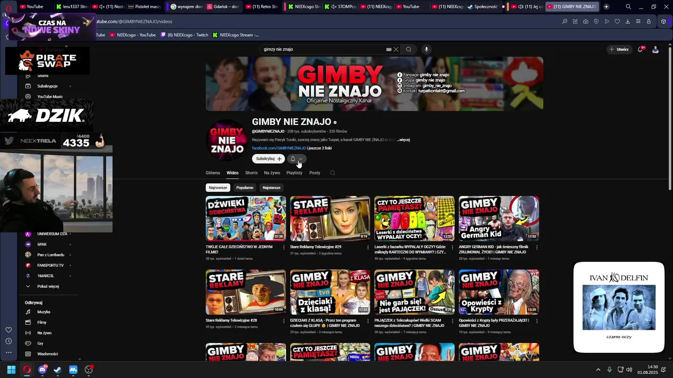Start voice search with the microphone icon

[x=426, y=49]
